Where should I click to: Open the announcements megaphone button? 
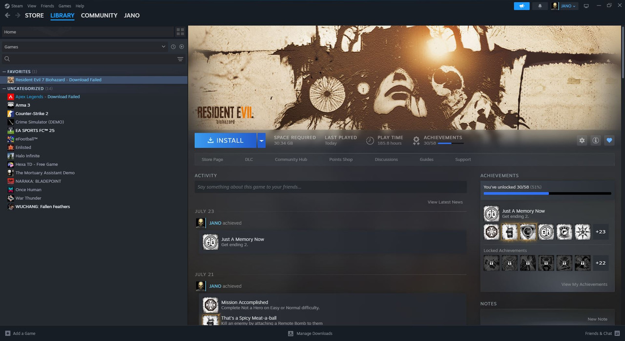click(x=521, y=6)
